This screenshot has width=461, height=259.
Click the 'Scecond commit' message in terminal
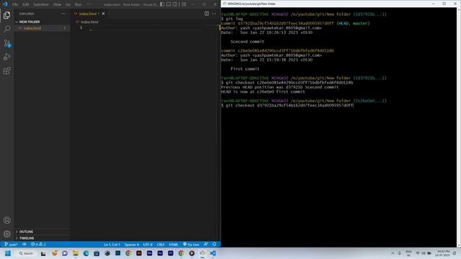tap(247, 42)
